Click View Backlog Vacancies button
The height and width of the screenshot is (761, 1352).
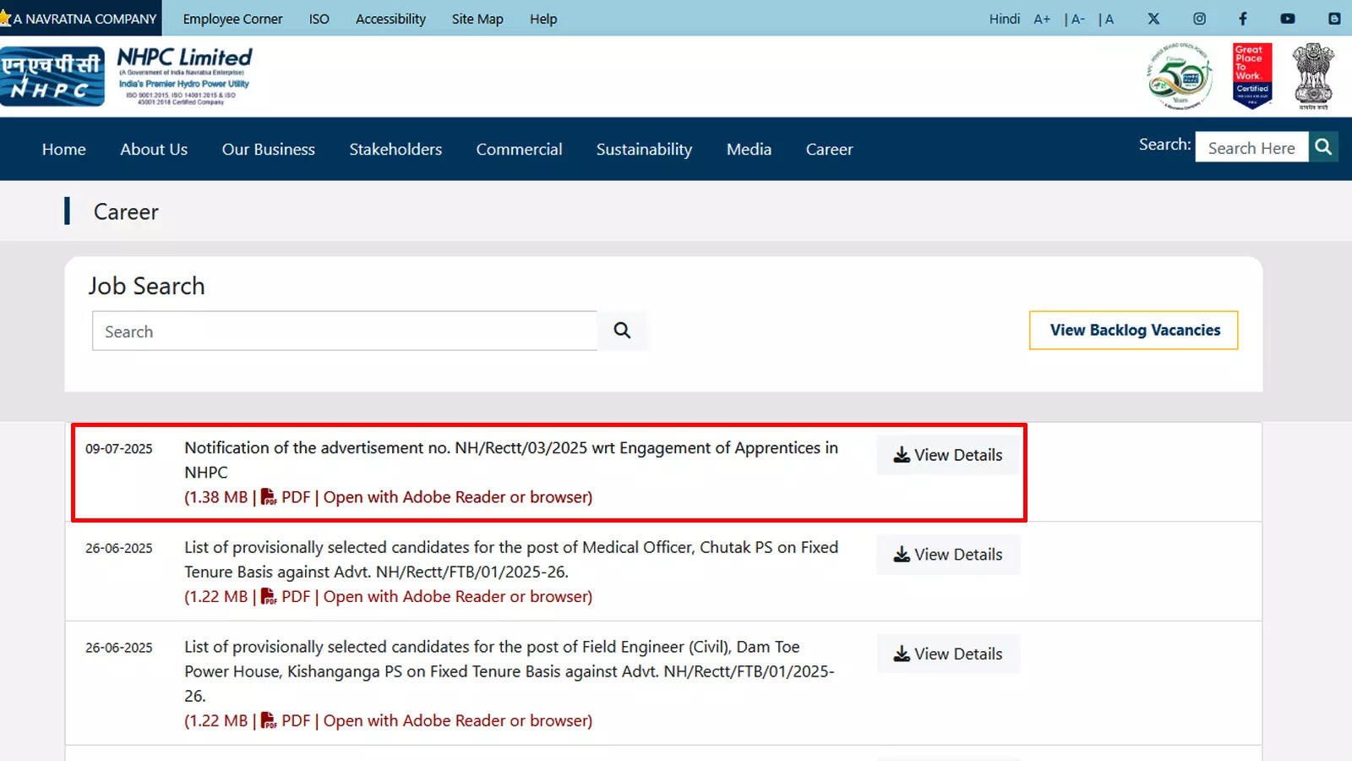pyautogui.click(x=1134, y=330)
